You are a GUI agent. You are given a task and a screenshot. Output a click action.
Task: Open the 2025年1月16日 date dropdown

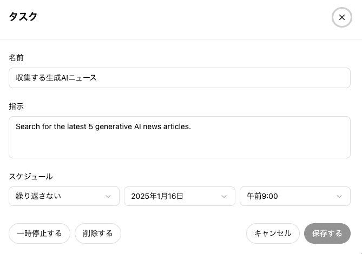pyautogui.click(x=180, y=196)
